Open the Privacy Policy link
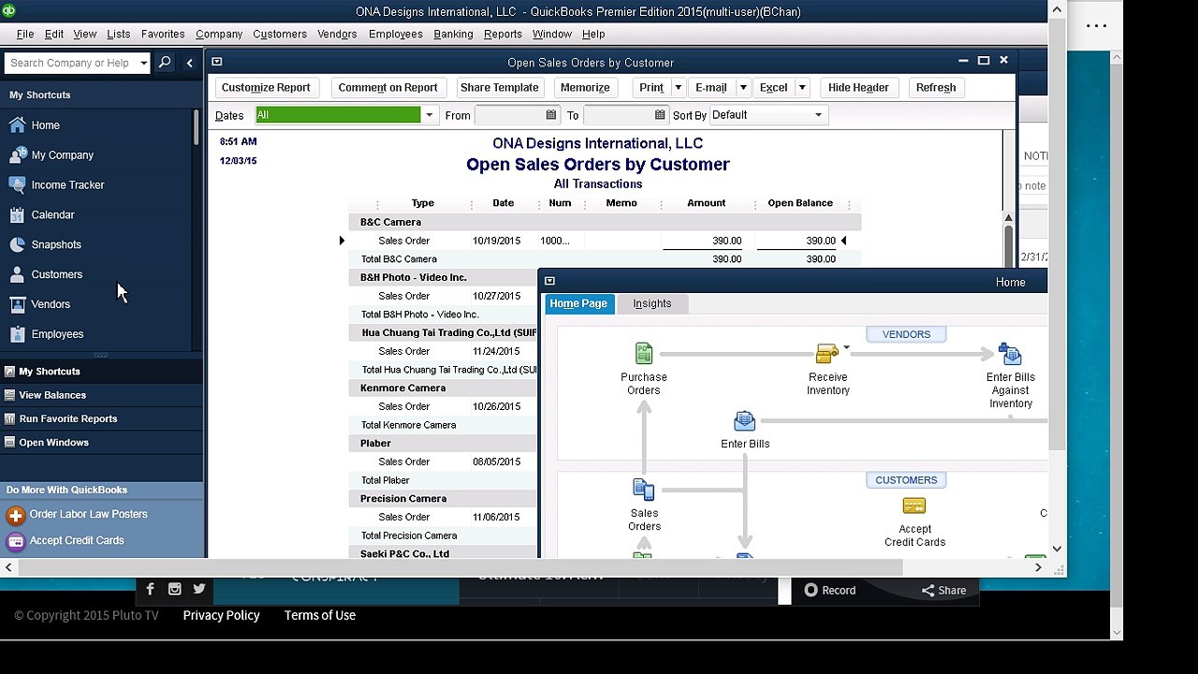Viewport: 1198px width, 674px height. [221, 615]
